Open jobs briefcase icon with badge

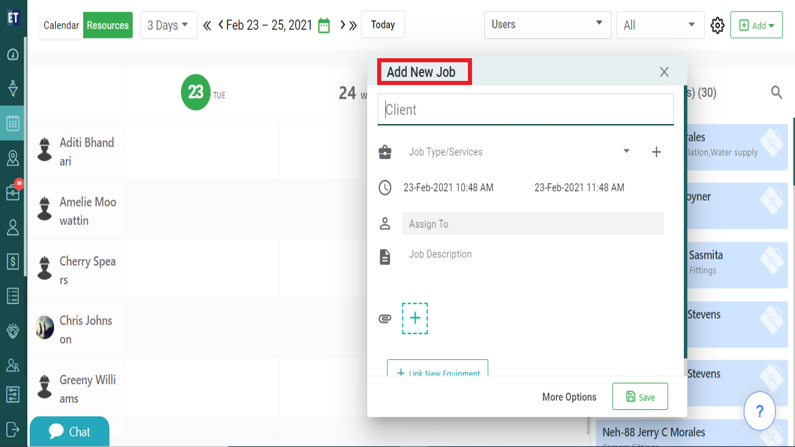tap(13, 192)
